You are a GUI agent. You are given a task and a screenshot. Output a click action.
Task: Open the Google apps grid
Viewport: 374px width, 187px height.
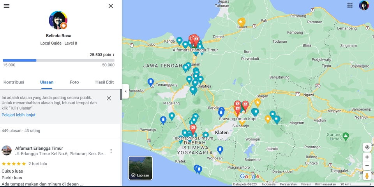(350, 5)
